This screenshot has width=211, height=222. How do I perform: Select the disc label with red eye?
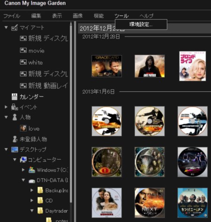(x=107, y=162)
